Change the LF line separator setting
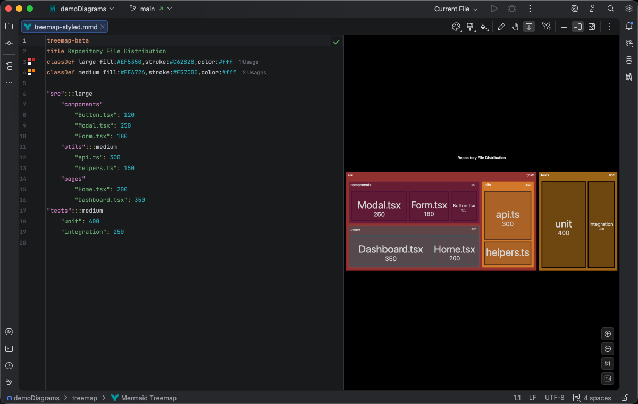The height and width of the screenshot is (404, 638). tap(533, 398)
